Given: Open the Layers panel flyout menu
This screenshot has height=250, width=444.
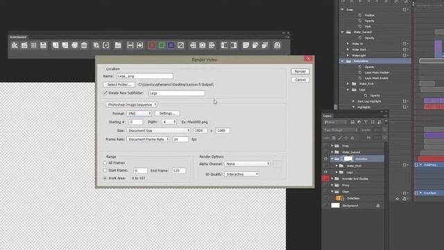Looking at the screenshot, I should coord(385,116).
